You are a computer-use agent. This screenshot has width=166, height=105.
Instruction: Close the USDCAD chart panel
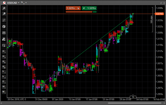pyautogui.click(x=164, y=3)
